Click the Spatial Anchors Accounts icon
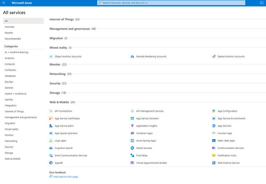266x184 pixels. click(x=214, y=56)
